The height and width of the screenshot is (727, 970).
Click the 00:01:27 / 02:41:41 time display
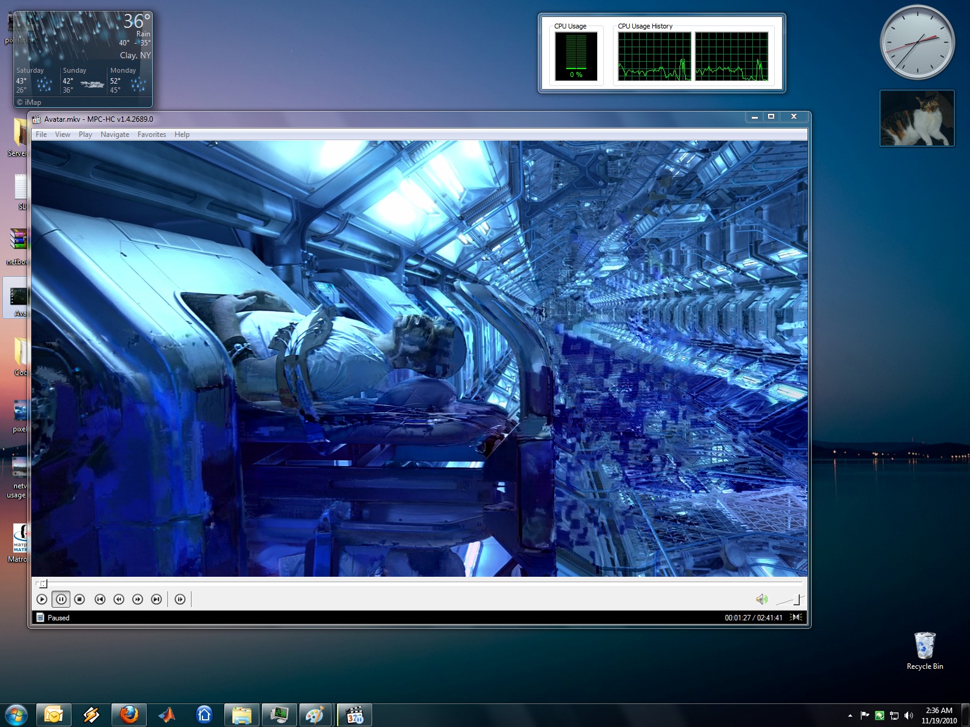753,617
